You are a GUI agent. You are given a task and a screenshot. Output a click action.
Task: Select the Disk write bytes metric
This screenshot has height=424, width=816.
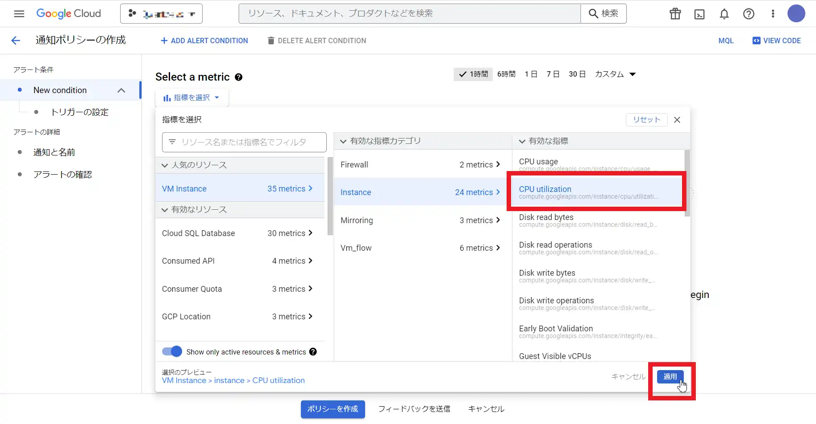pyautogui.click(x=598, y=276)
